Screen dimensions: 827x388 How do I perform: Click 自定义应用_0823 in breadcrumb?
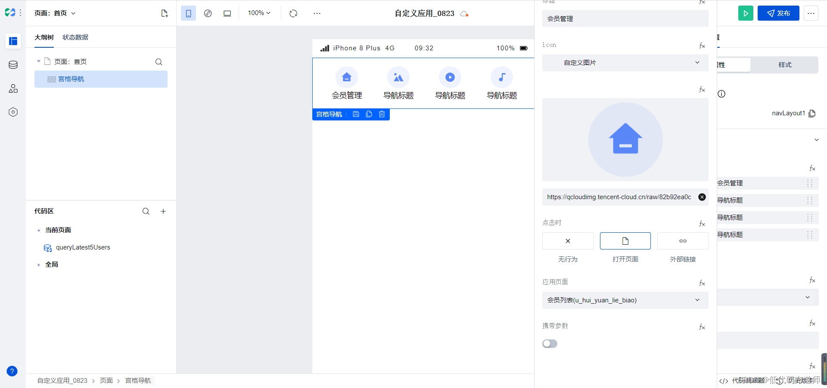click(x=62, y=381)
